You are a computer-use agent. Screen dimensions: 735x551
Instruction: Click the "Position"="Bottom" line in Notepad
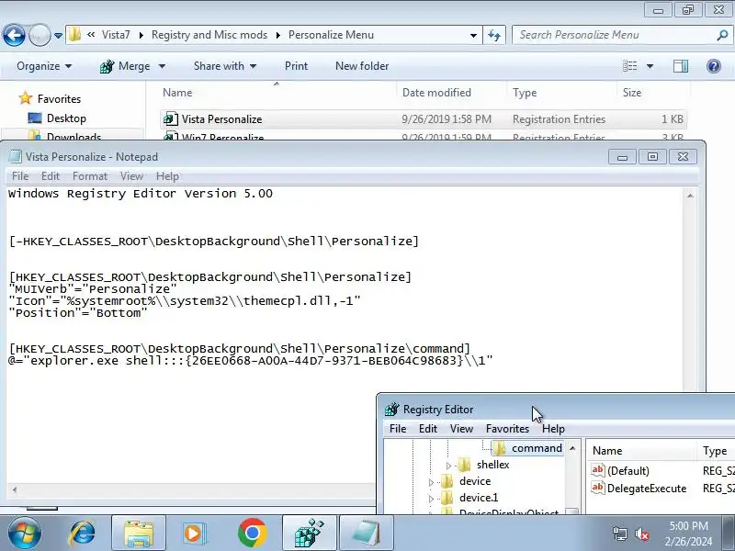tap(78, 313)
